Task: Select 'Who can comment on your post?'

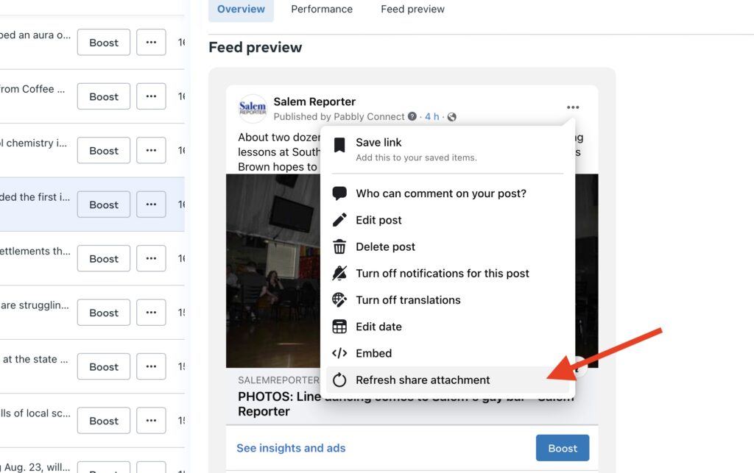Action: click(x=440, y=193)
